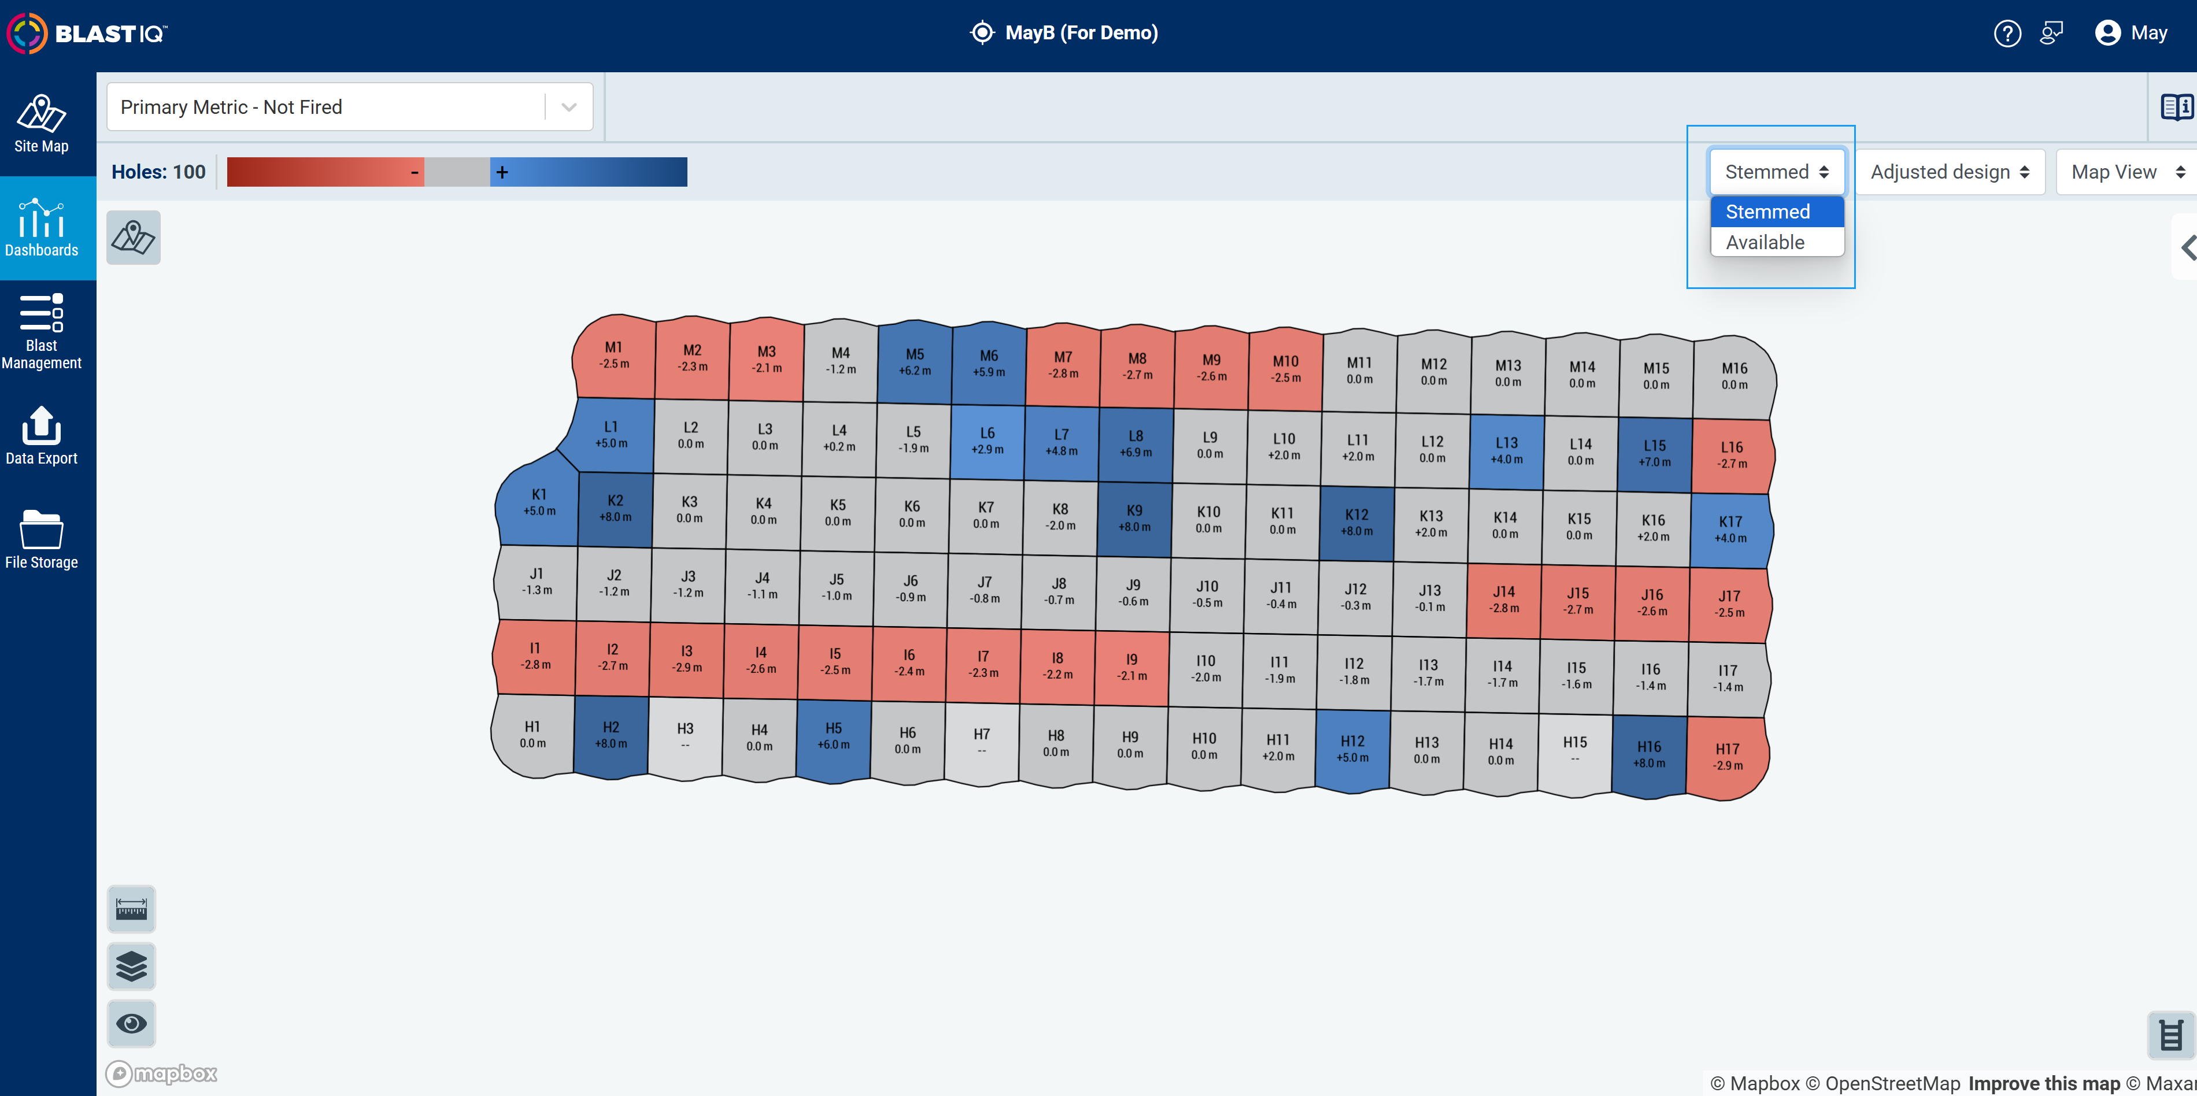Open the Data Export section
The width and height of the screenshot is (2197, 1096).
click(41, 436)
